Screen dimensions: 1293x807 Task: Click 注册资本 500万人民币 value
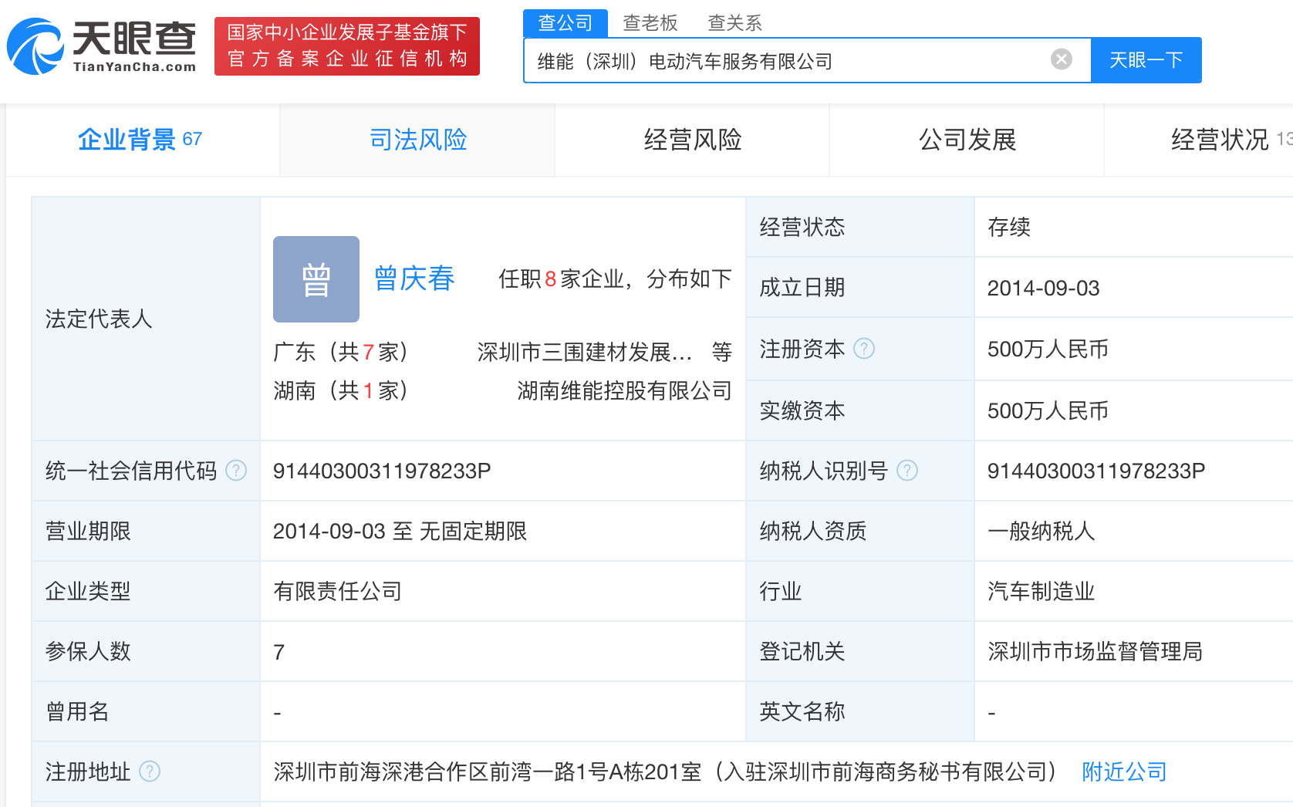[x=1048, y=349]
